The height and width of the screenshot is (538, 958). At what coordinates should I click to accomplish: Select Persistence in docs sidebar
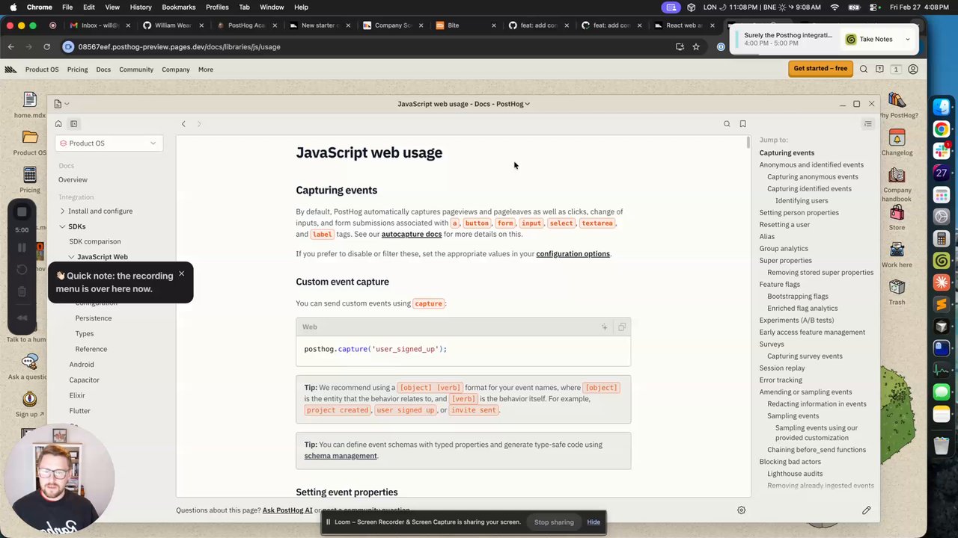94,318
